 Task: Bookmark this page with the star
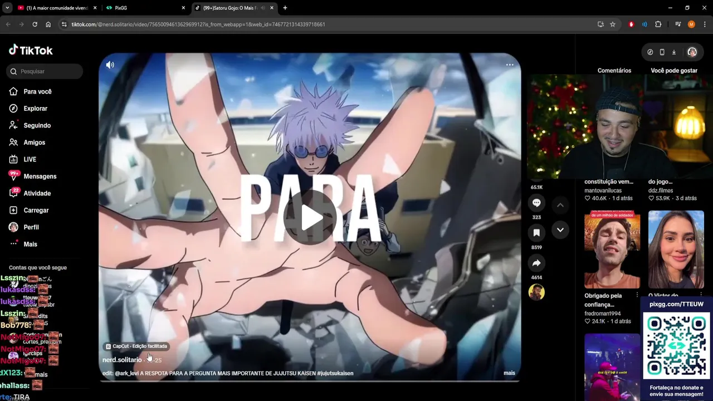[x=613, y=25]
